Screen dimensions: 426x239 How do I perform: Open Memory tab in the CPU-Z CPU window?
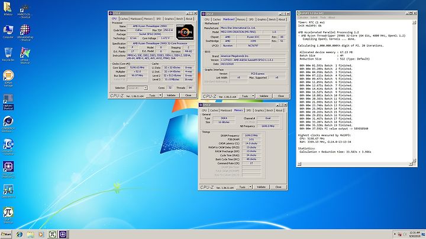coord(149,19)
